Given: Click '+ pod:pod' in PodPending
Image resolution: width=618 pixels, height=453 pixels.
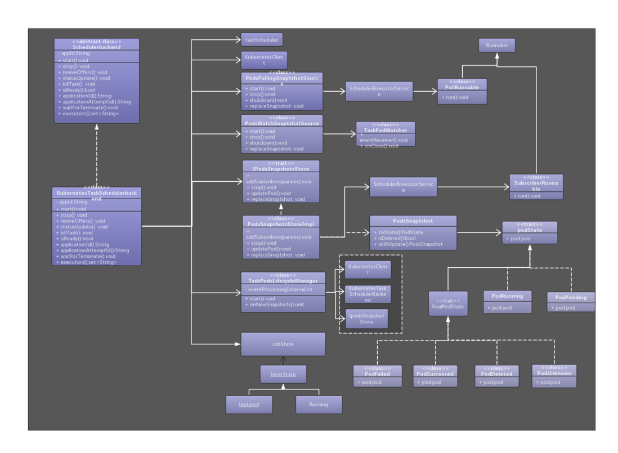Looking at the screenshot, I should [x=563, y=308].
